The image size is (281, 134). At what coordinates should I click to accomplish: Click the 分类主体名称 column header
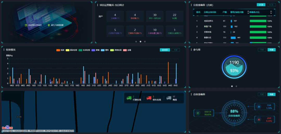210,12
